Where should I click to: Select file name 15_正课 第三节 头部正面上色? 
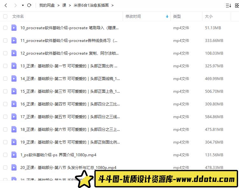coord(70,91)
